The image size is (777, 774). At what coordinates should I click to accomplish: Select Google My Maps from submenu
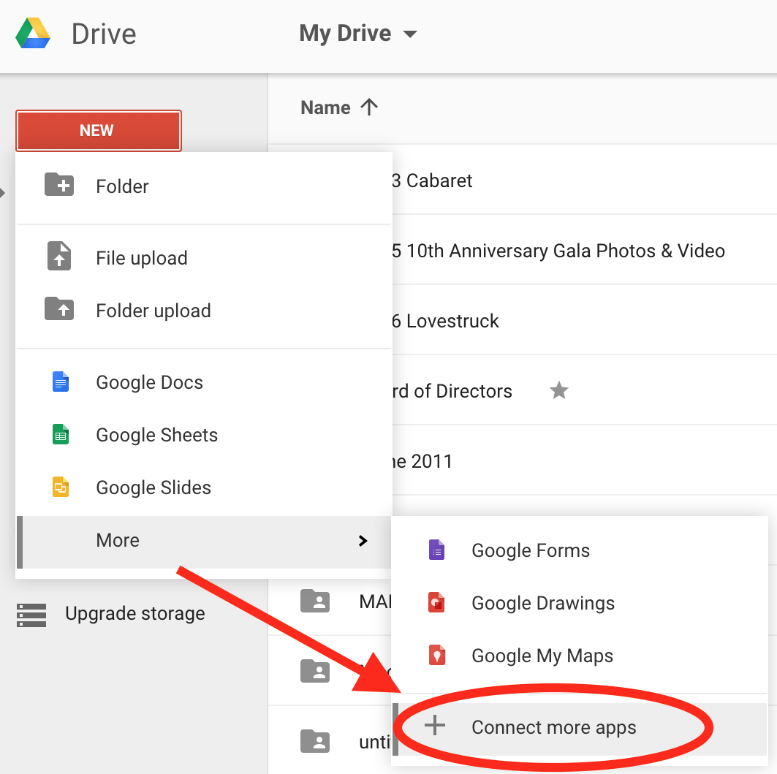(580, 655)
